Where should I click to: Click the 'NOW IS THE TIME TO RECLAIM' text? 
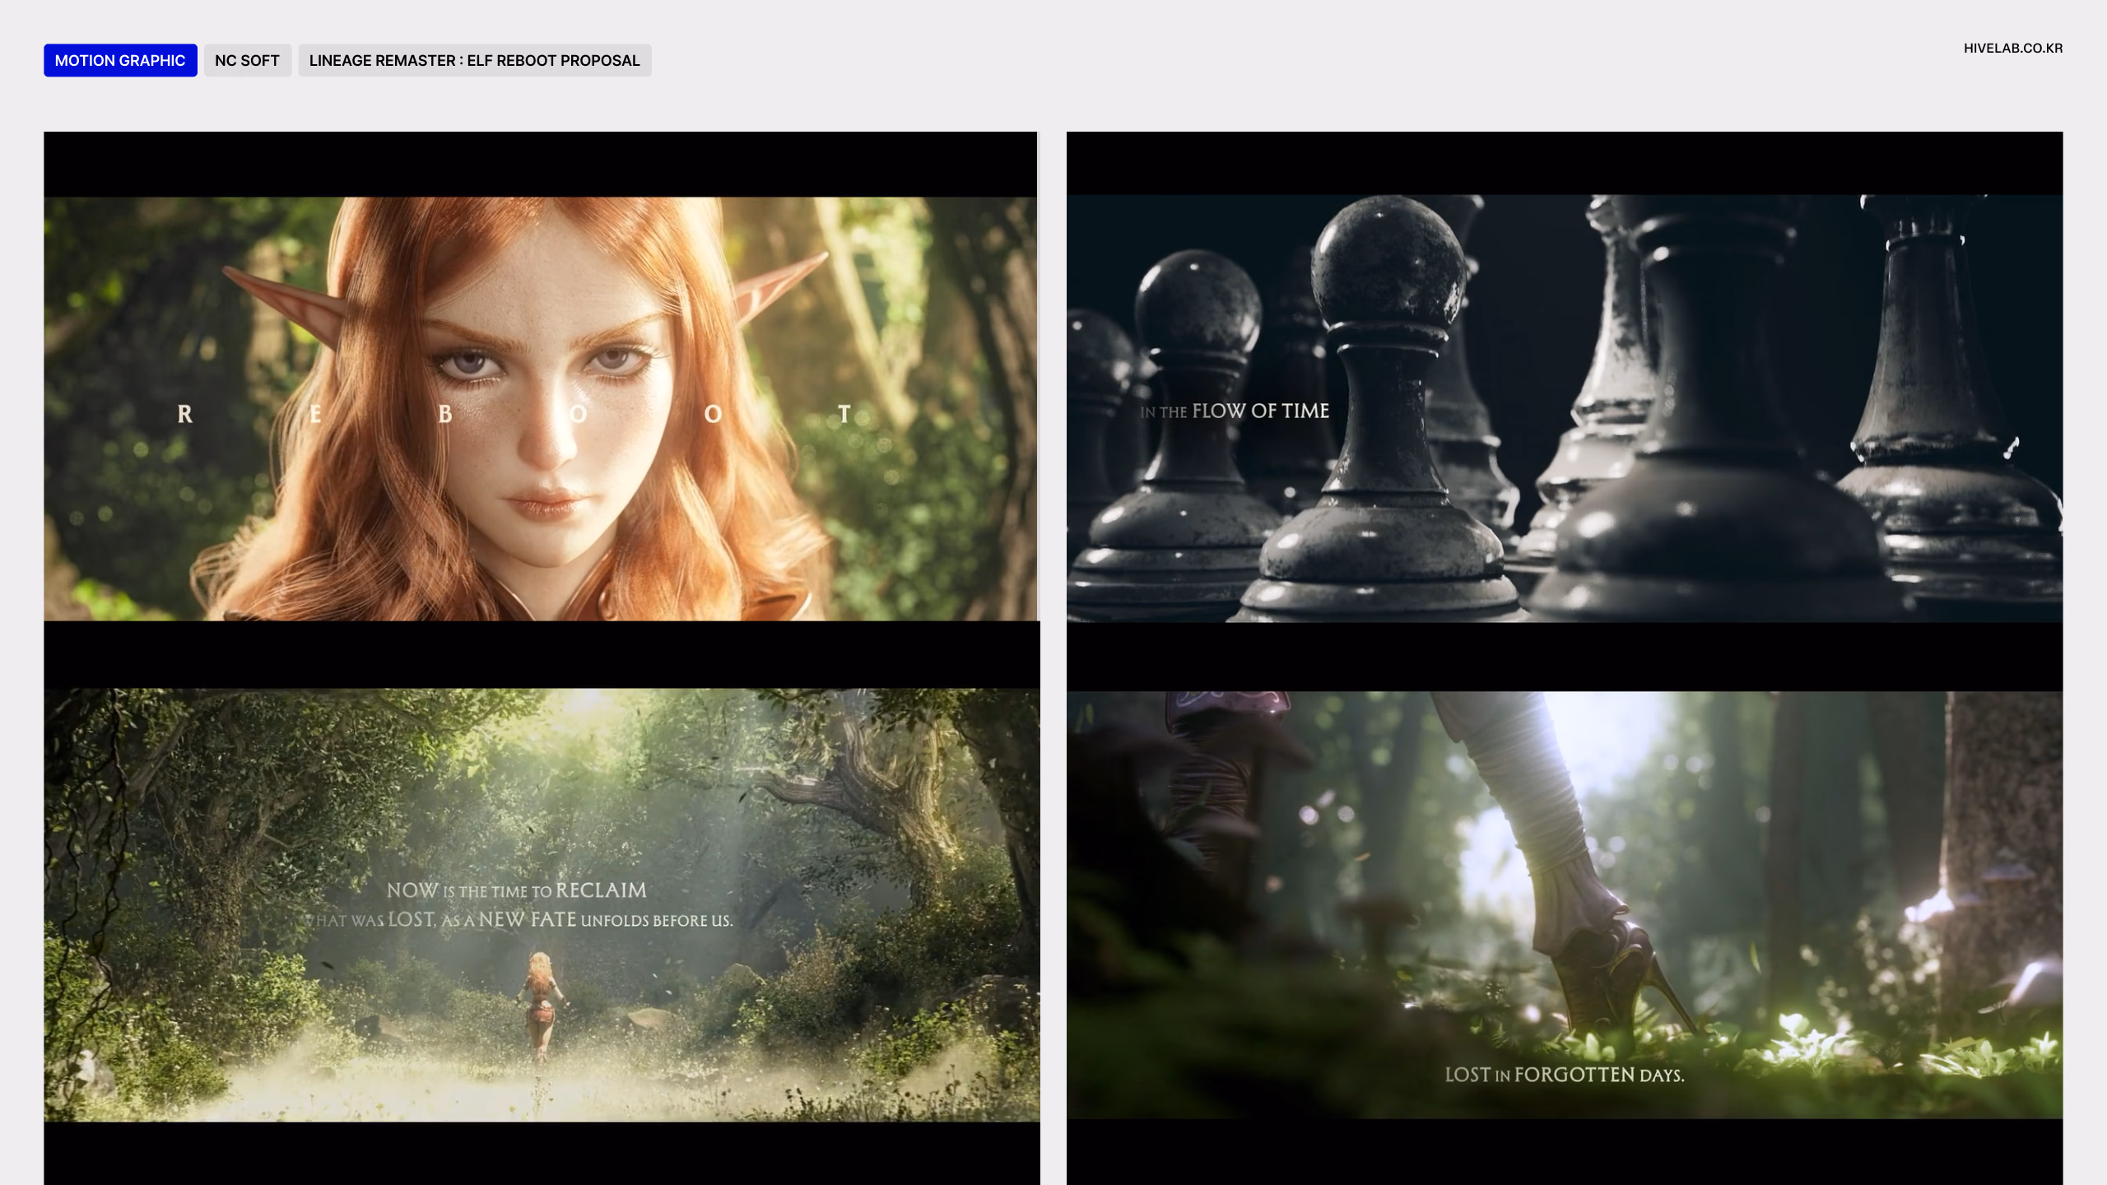point(517,890)
